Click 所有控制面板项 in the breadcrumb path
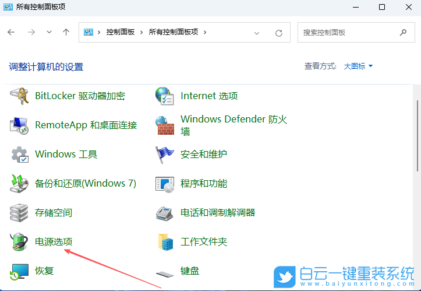421x291 pixels. point(174,32)
